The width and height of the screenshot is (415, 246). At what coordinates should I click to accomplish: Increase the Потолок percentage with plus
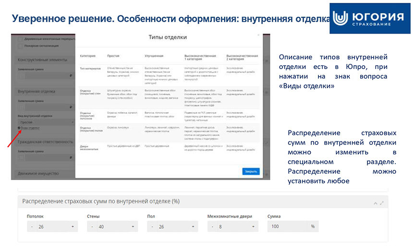(73, 226)
